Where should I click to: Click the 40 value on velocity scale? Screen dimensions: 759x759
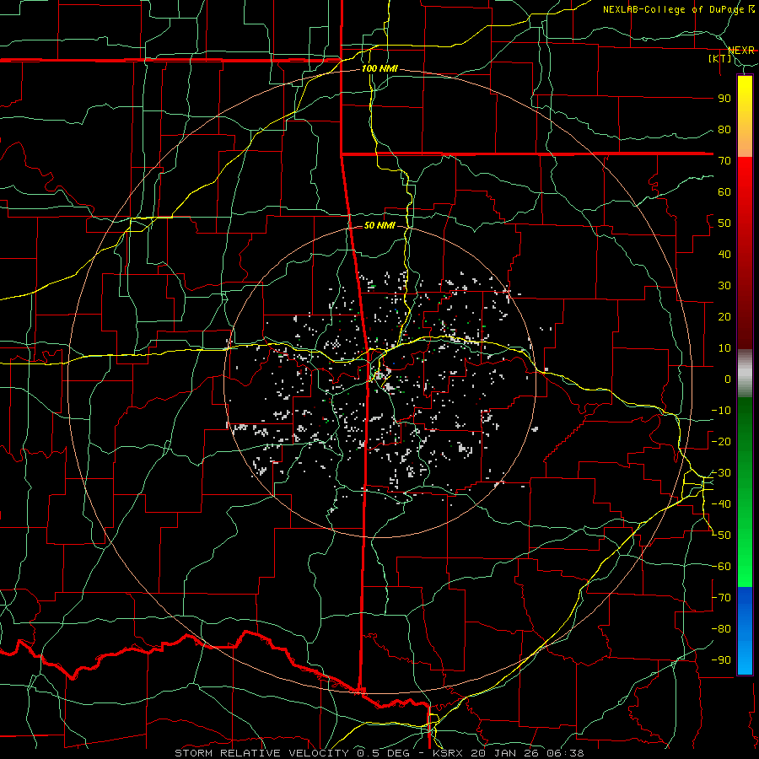[724, 255]
